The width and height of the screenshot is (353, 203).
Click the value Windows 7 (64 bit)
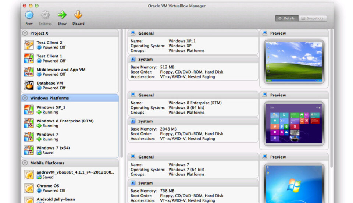point(186,170)
